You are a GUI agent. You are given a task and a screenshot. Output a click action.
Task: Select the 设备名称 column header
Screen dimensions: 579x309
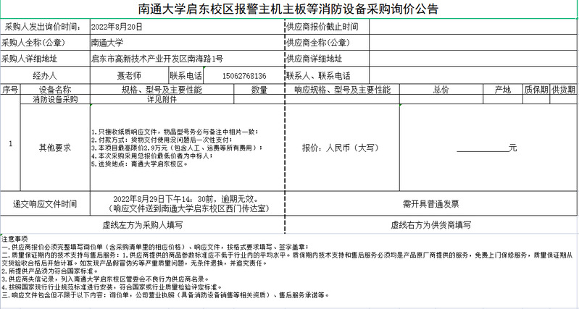(x=55, y=89)
